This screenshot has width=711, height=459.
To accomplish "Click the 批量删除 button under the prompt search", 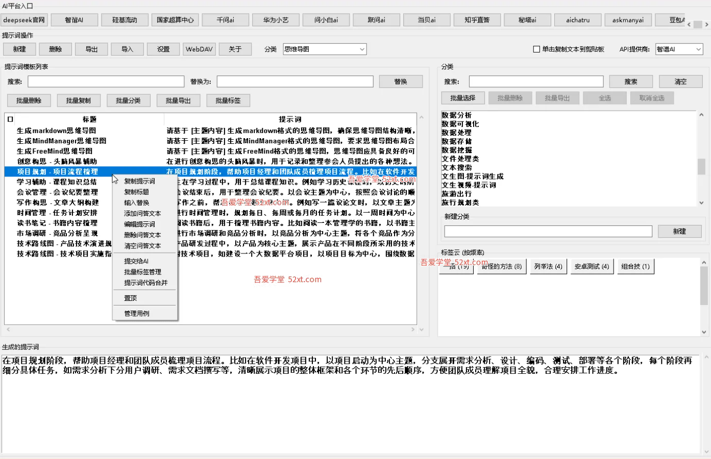I will 29,100.
